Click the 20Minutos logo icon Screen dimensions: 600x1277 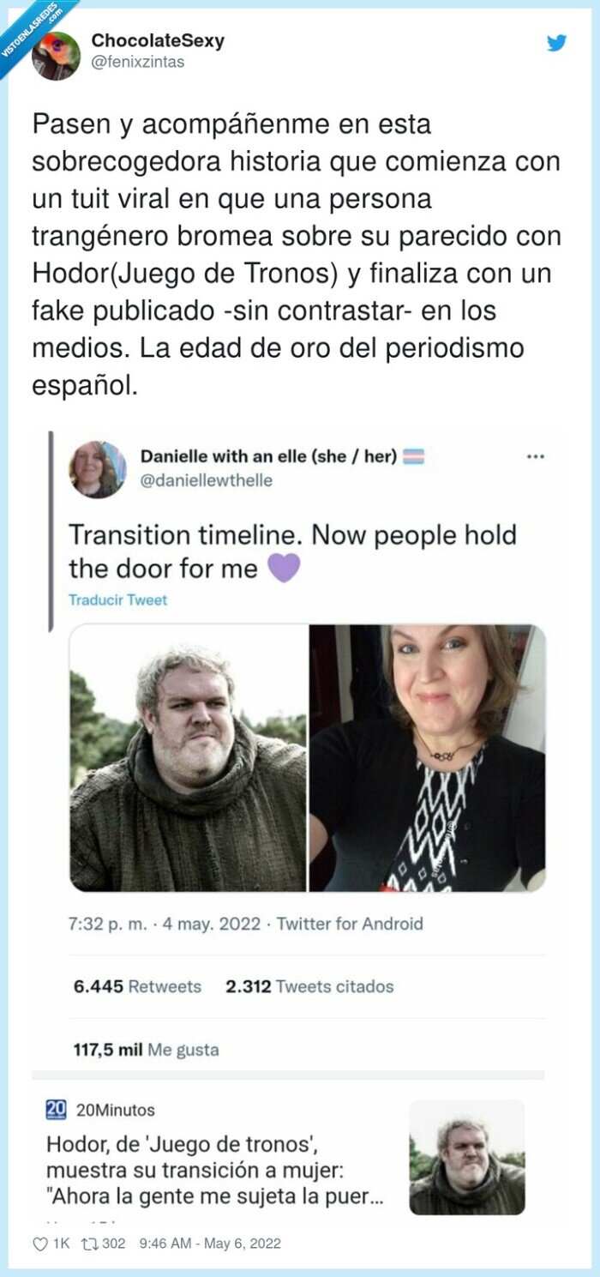[x=56, y=1110]
